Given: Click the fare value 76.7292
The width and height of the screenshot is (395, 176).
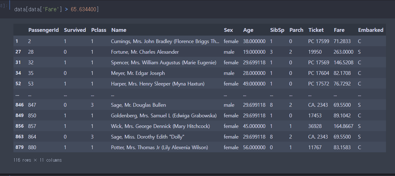Looking at the screenshot, I should 342,84.
